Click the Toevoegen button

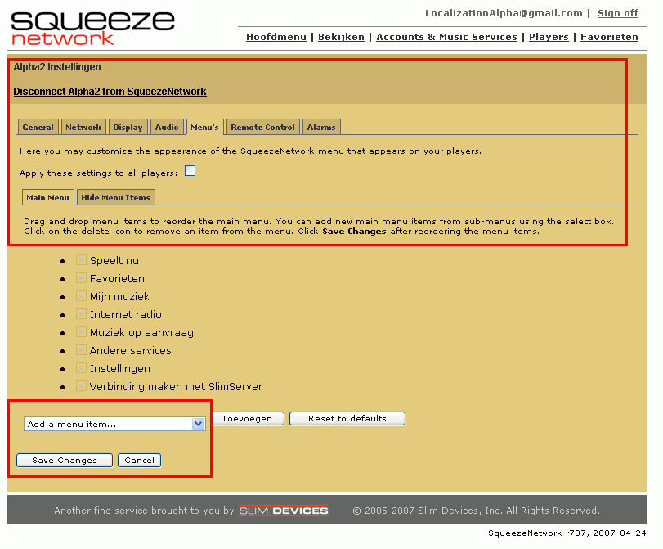(x=247, y=418)
